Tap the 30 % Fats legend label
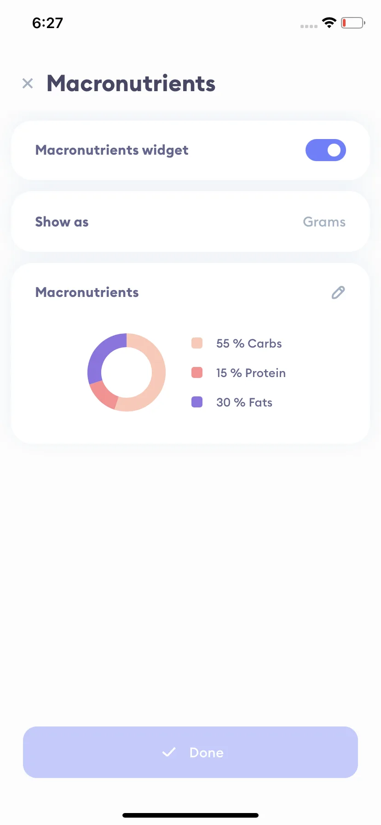Screen dimensions: 381x825 click(x=244, y=402)
